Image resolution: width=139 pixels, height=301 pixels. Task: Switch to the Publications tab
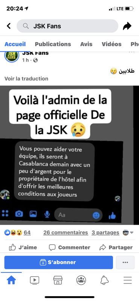click(x=53, y=44)
